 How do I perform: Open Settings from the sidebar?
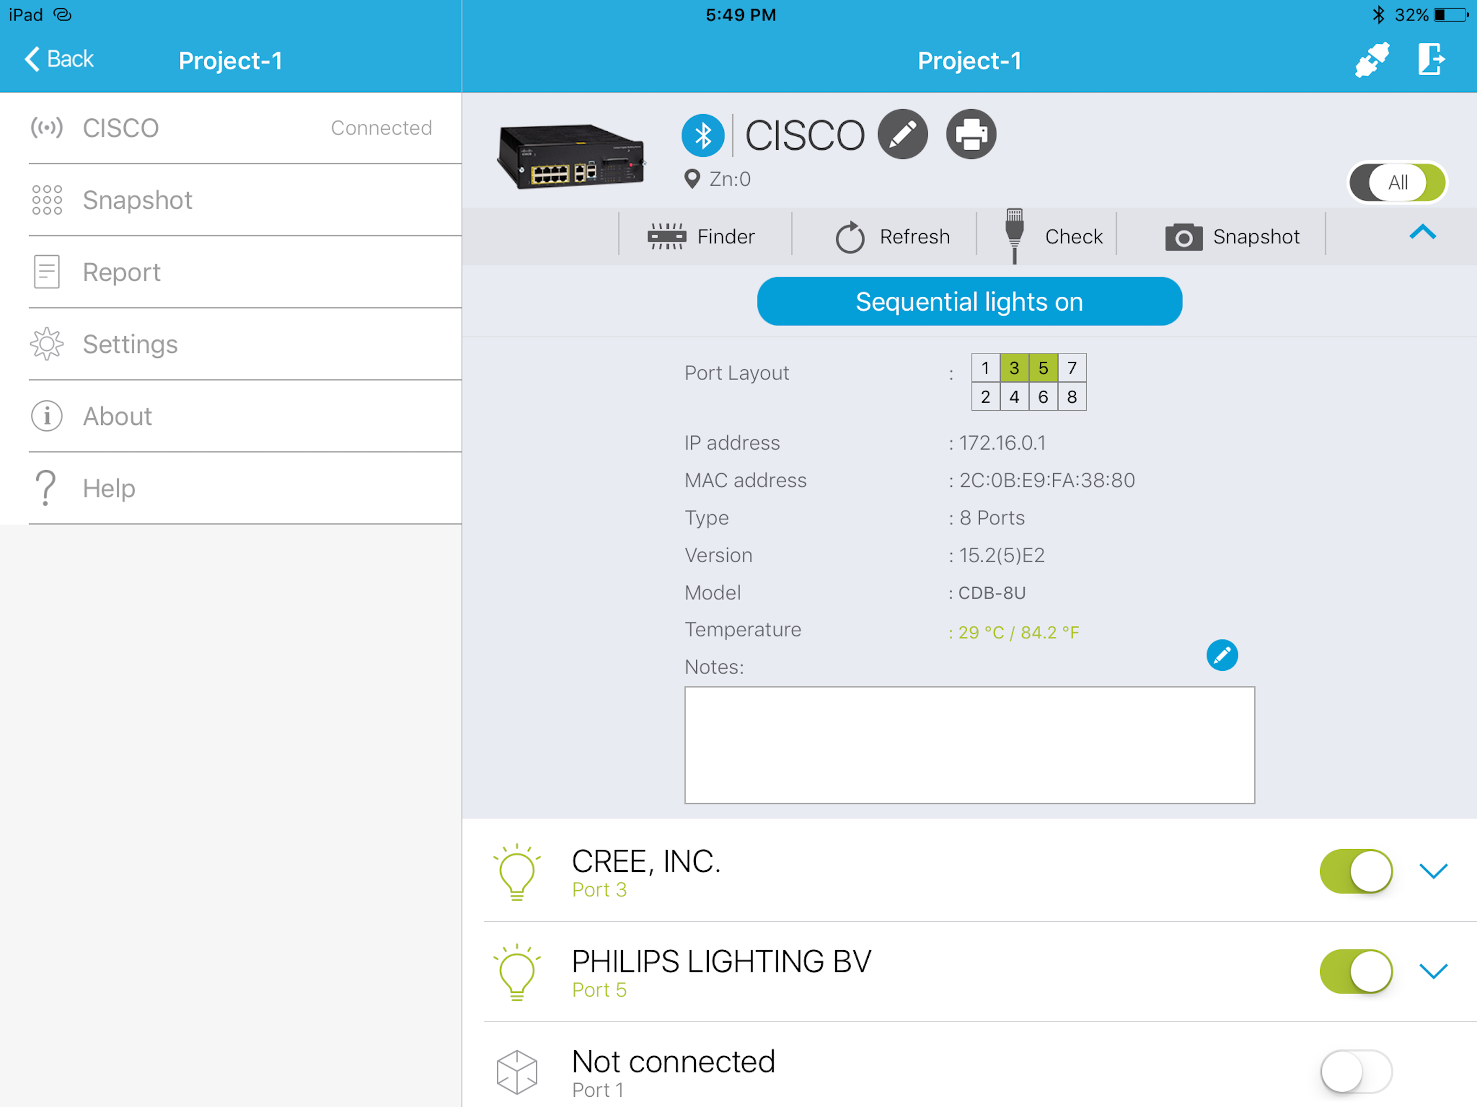click(130, 344)
